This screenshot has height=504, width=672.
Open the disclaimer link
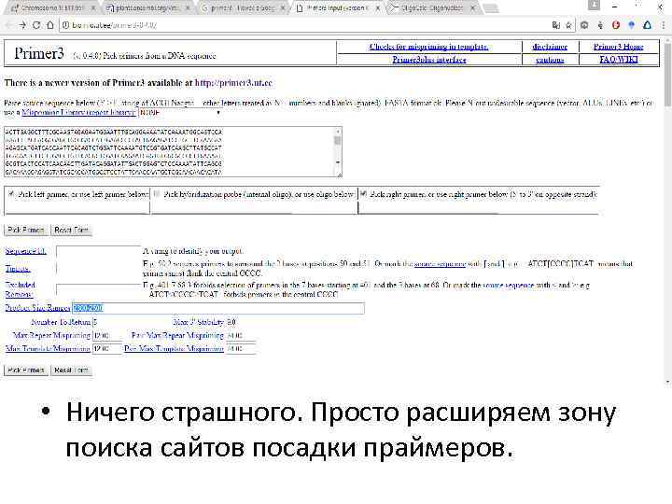tap(550, 47)
